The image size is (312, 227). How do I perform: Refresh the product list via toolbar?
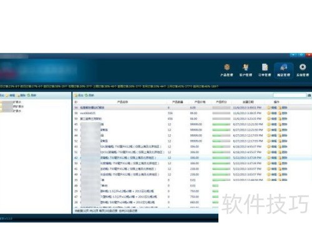89,95
